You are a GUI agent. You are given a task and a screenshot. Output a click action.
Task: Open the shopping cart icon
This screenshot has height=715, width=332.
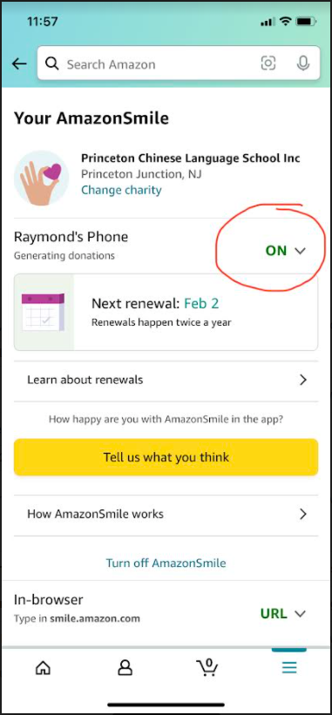(x=207, y=667)
